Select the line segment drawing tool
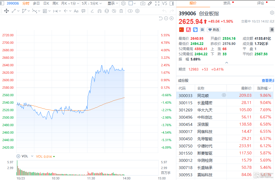The width and height of the screenshot is (275, 180). click(x=14, y=11)
